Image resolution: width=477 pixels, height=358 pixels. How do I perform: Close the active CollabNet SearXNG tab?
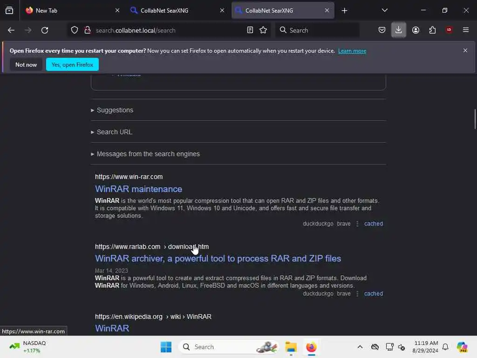[327, 10]
